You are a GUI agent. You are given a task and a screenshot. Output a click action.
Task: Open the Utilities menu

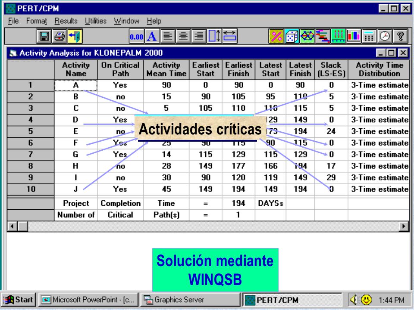point(96,21)
